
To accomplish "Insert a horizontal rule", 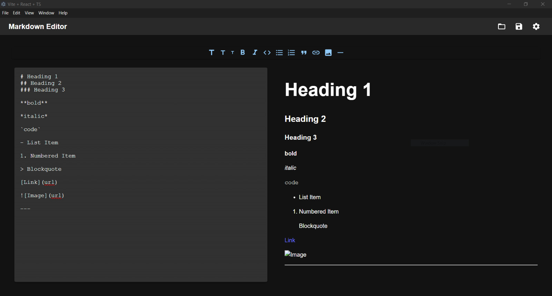I will (341, 52).
